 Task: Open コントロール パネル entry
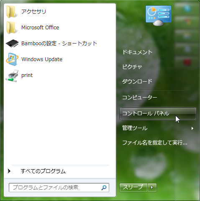[158, 113]
